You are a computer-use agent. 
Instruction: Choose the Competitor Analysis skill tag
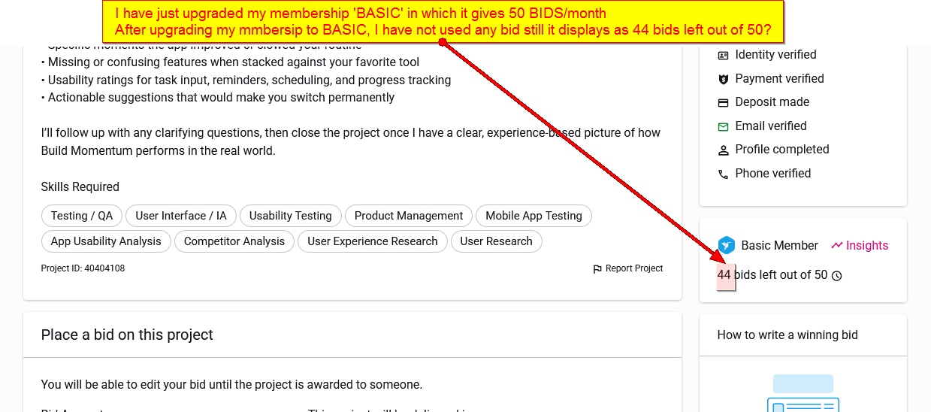(x=234, y=241)
